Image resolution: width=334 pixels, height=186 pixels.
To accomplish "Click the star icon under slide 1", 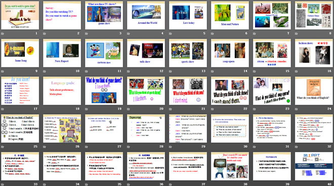I will point(3,34).
